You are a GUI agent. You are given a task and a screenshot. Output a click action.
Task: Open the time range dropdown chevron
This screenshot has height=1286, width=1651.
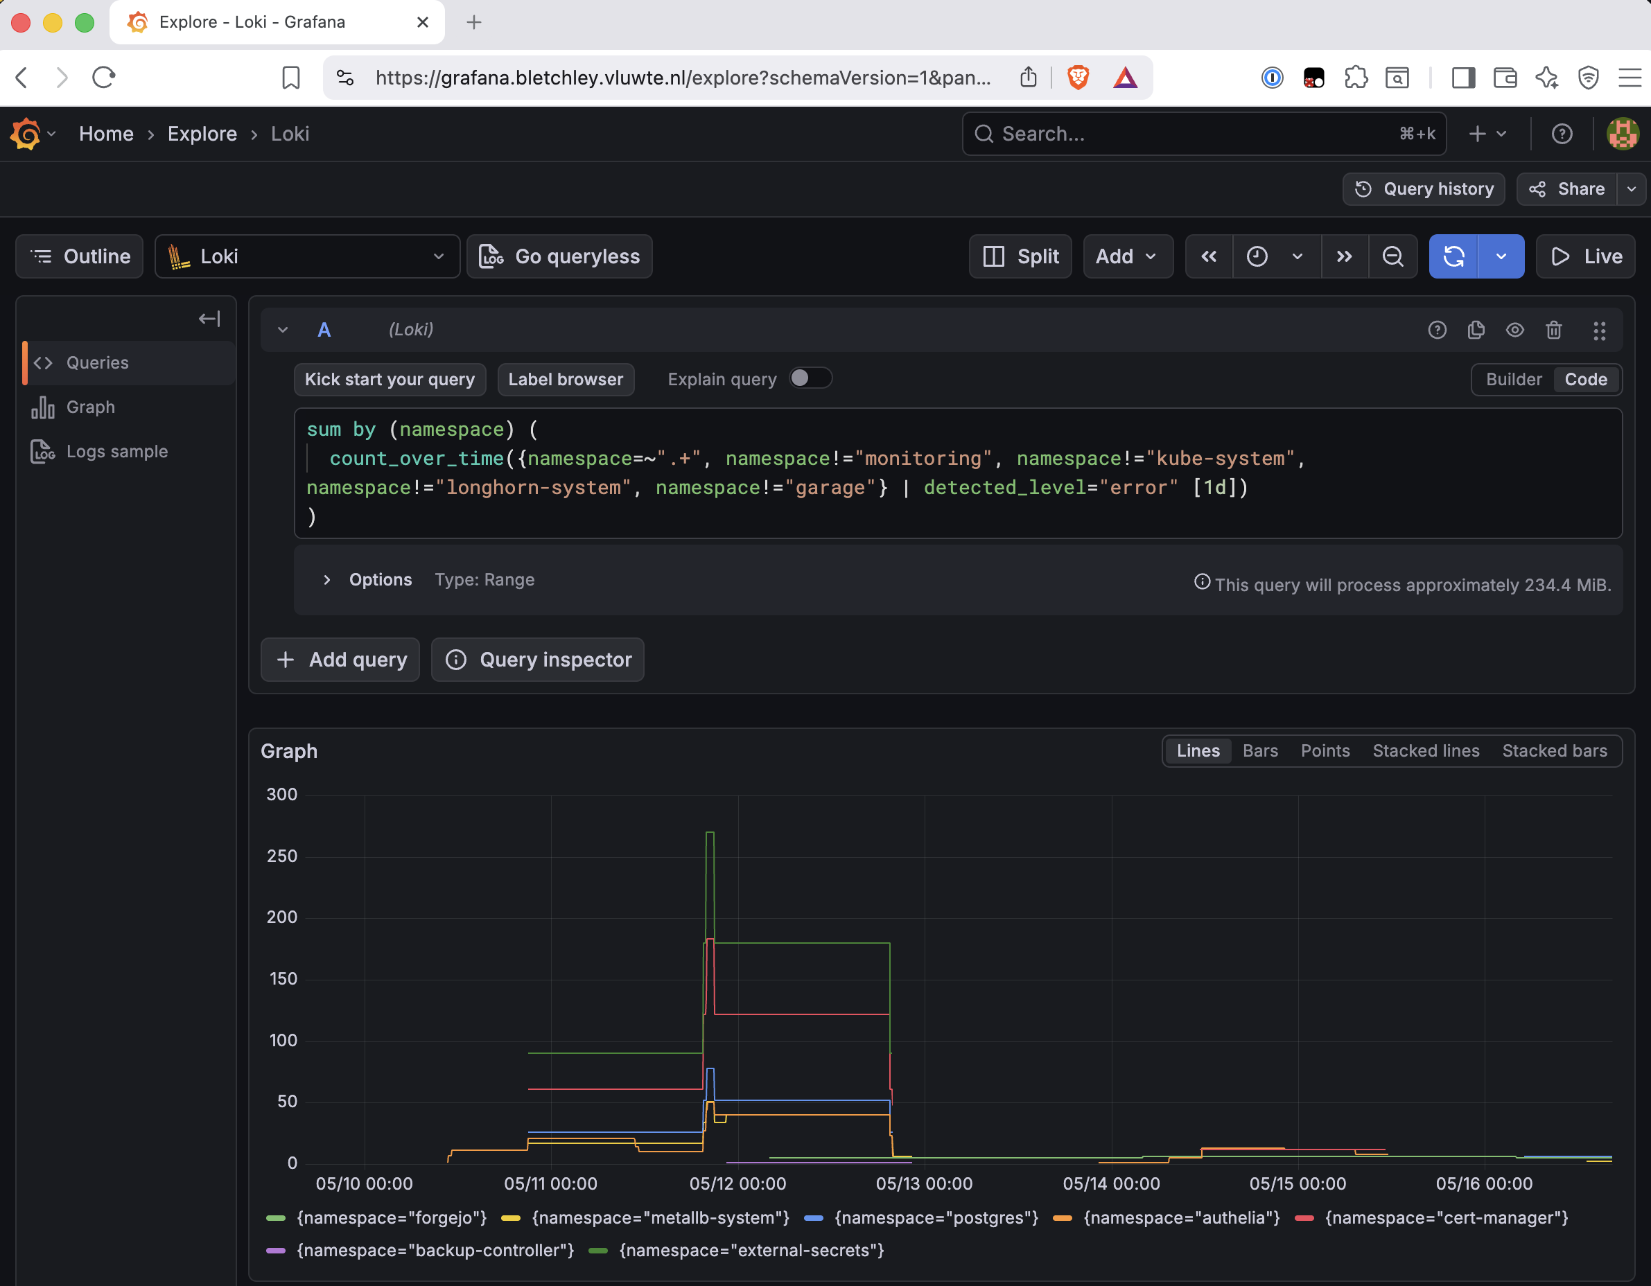[x=1298, y=256]
